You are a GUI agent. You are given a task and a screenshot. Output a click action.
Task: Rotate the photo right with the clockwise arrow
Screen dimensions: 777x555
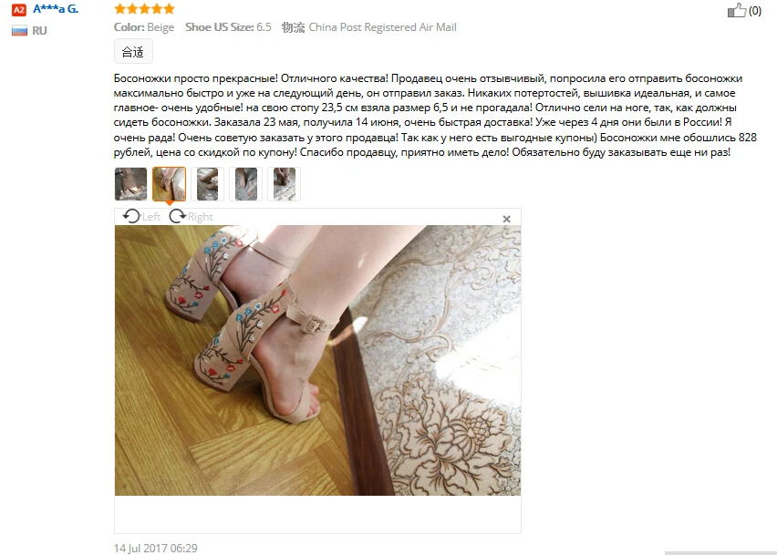coord(178,216)
